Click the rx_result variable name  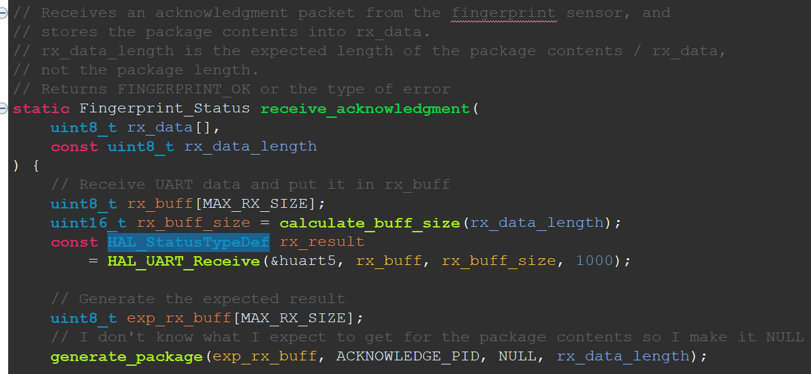[322, 242]
